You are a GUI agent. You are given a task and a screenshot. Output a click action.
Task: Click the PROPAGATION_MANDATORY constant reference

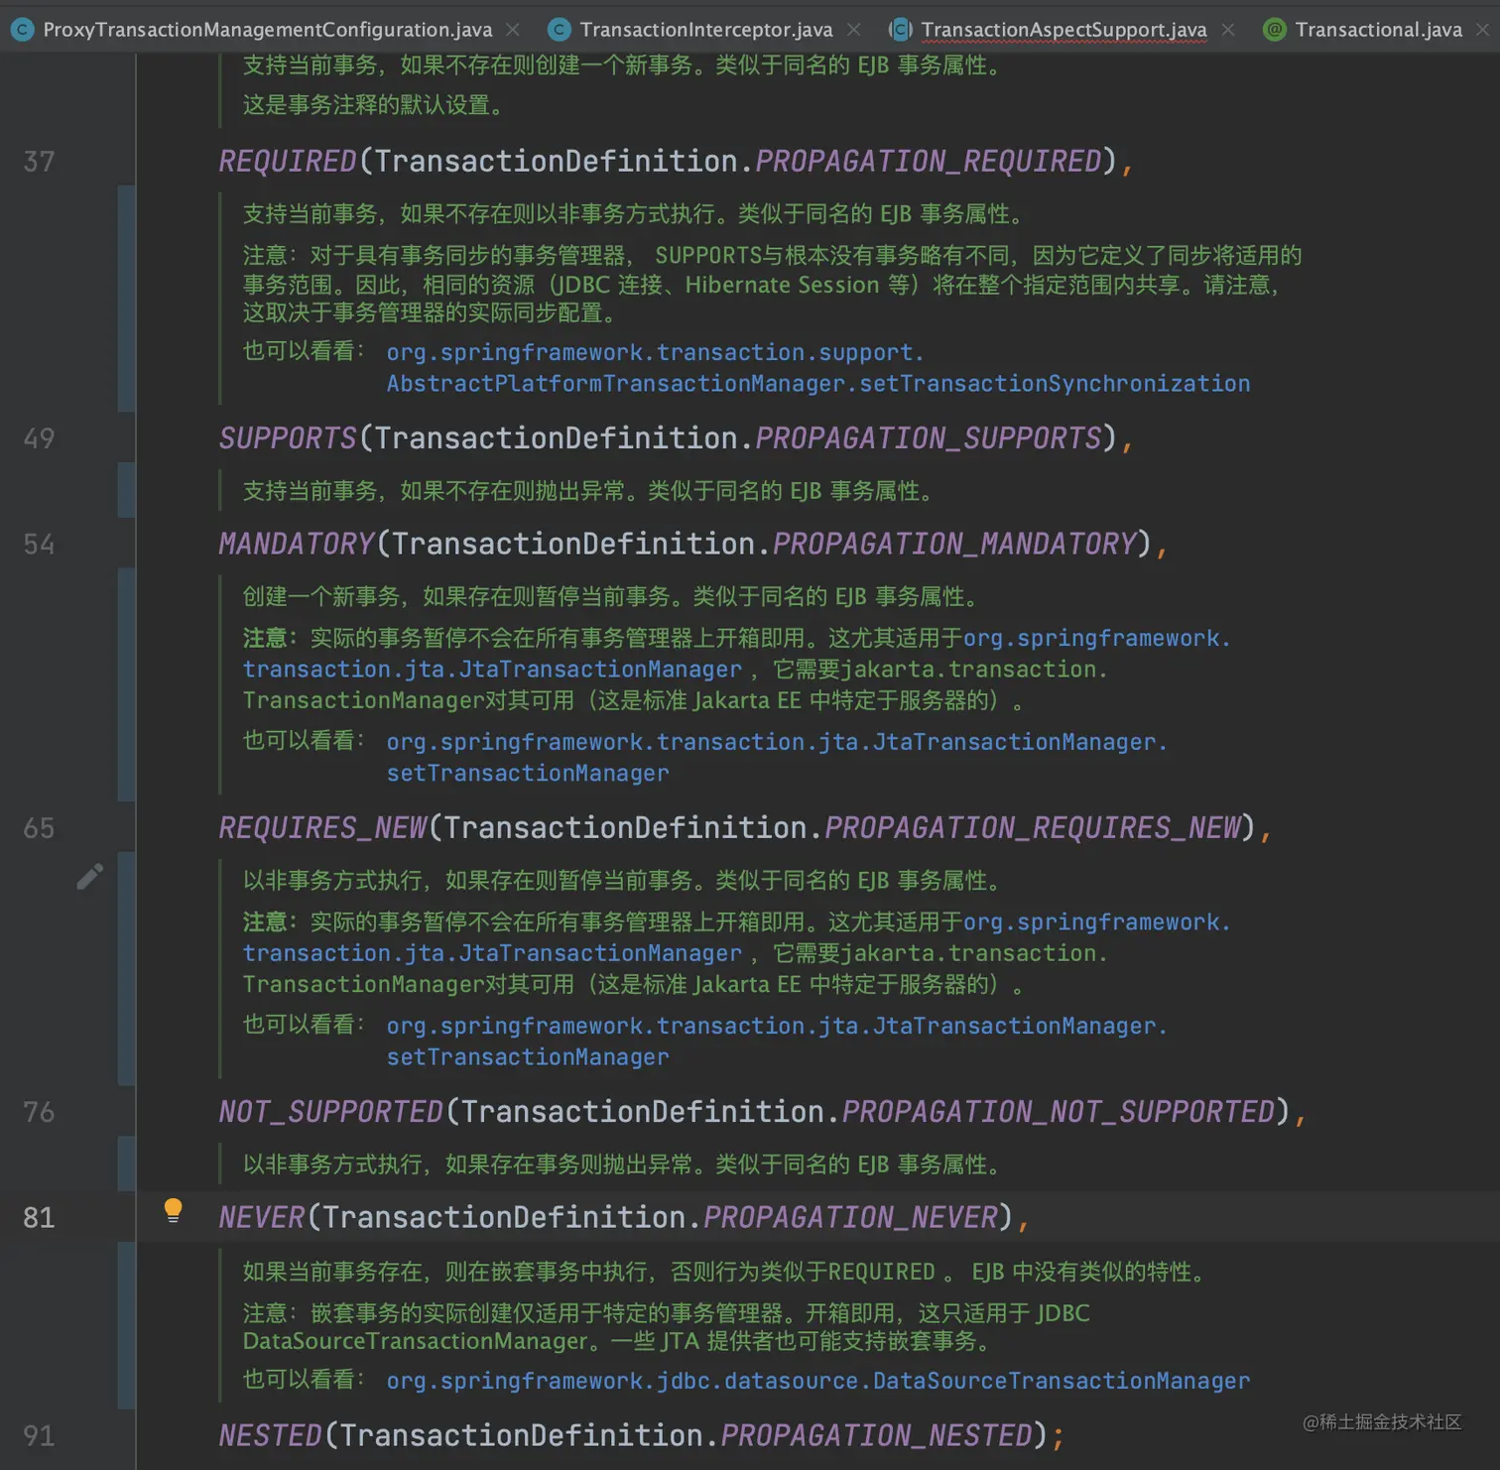tap(955, 544)
